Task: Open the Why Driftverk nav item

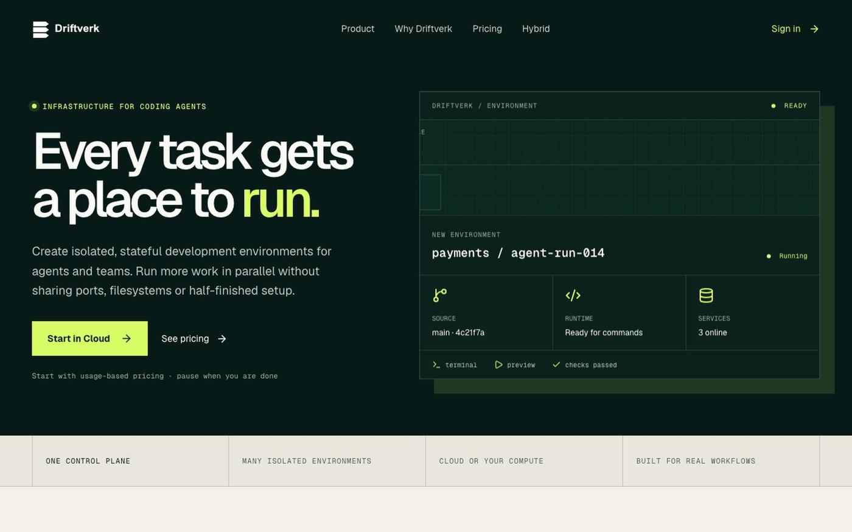Action: coord(424,29)
